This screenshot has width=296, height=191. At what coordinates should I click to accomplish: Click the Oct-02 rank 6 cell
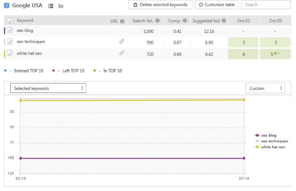click(x=243, y=54)
